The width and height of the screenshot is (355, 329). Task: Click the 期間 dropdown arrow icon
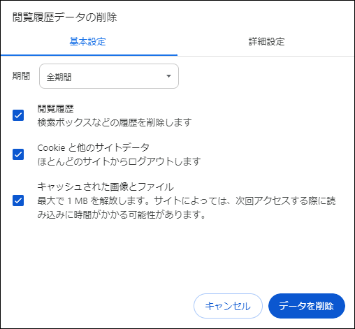[168, 76]
